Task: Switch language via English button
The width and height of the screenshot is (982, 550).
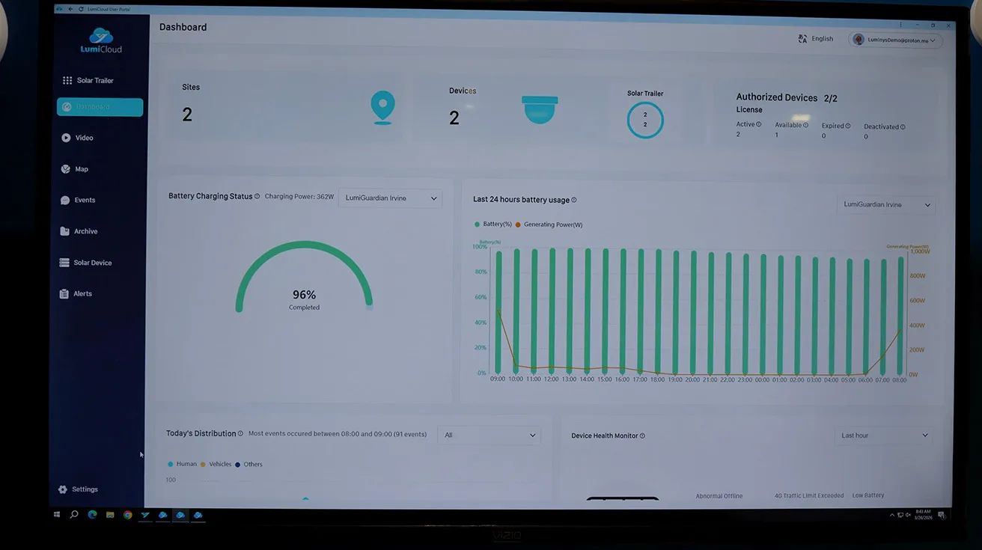Action: [x=816, y=39]
